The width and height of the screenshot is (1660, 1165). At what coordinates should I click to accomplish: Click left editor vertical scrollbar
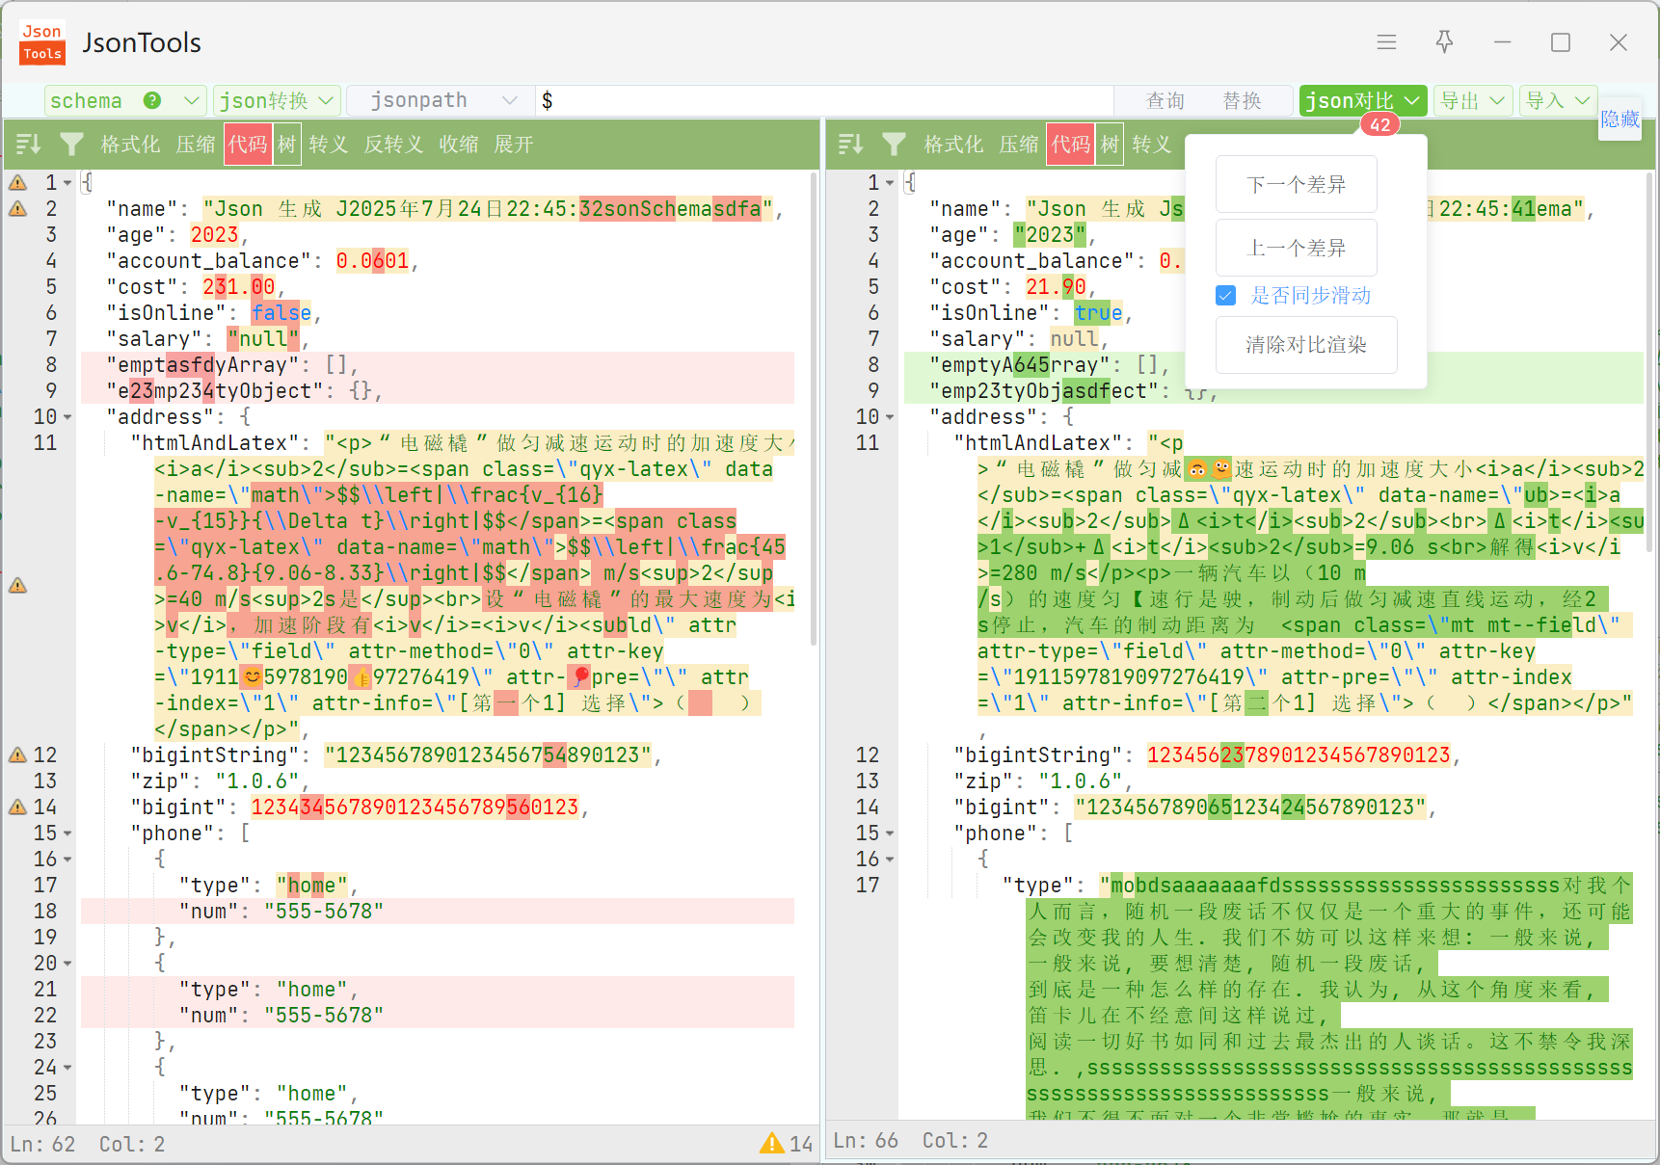click(x=815, y=408)
